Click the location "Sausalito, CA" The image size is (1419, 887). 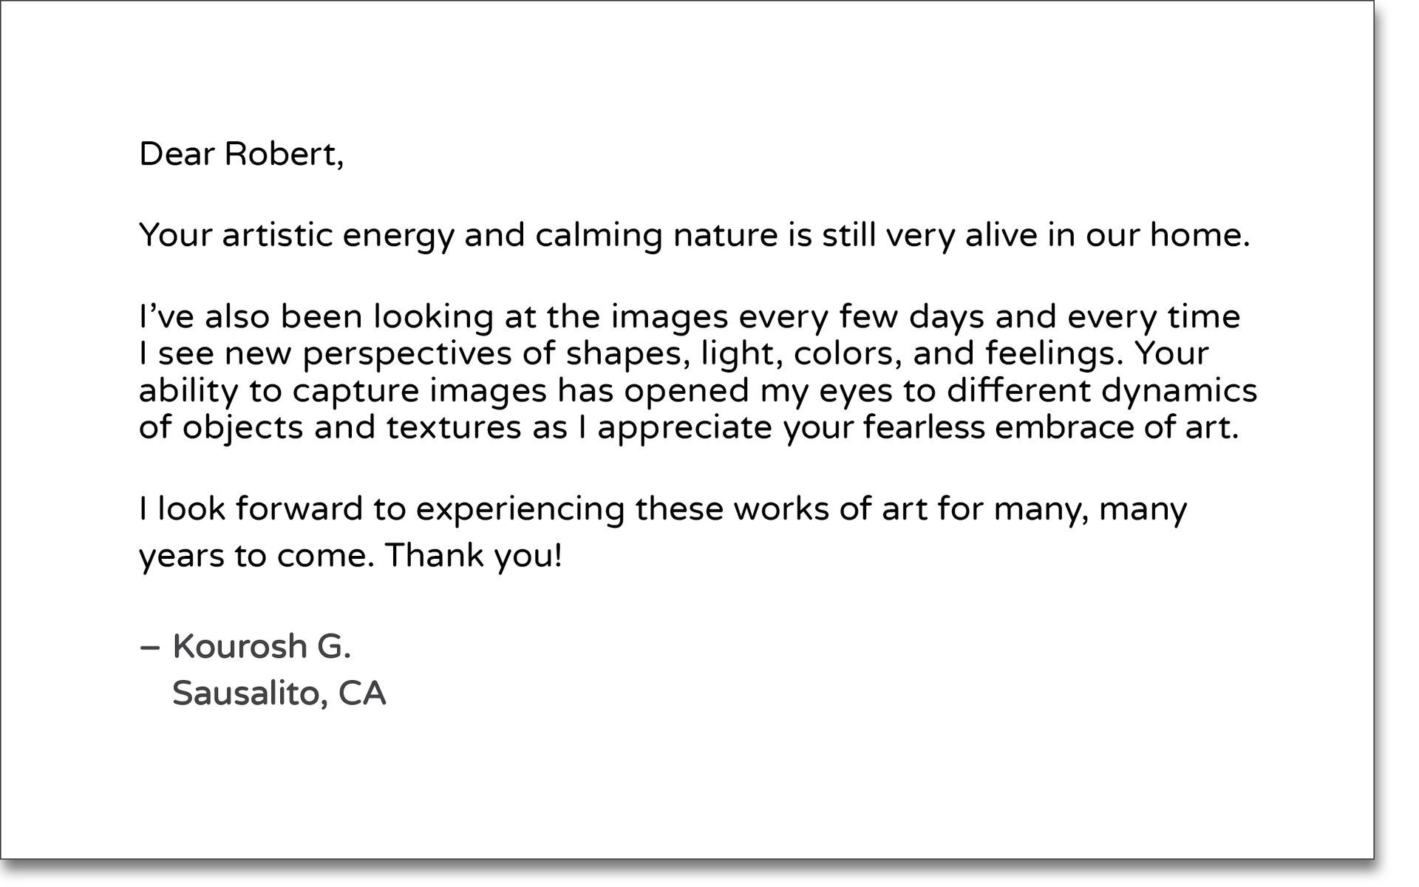click(279, 693)
